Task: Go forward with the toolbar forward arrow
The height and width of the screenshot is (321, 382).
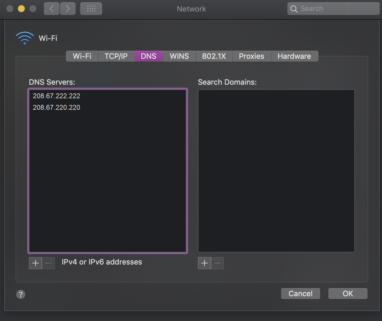Action: (x=68, y=9)
